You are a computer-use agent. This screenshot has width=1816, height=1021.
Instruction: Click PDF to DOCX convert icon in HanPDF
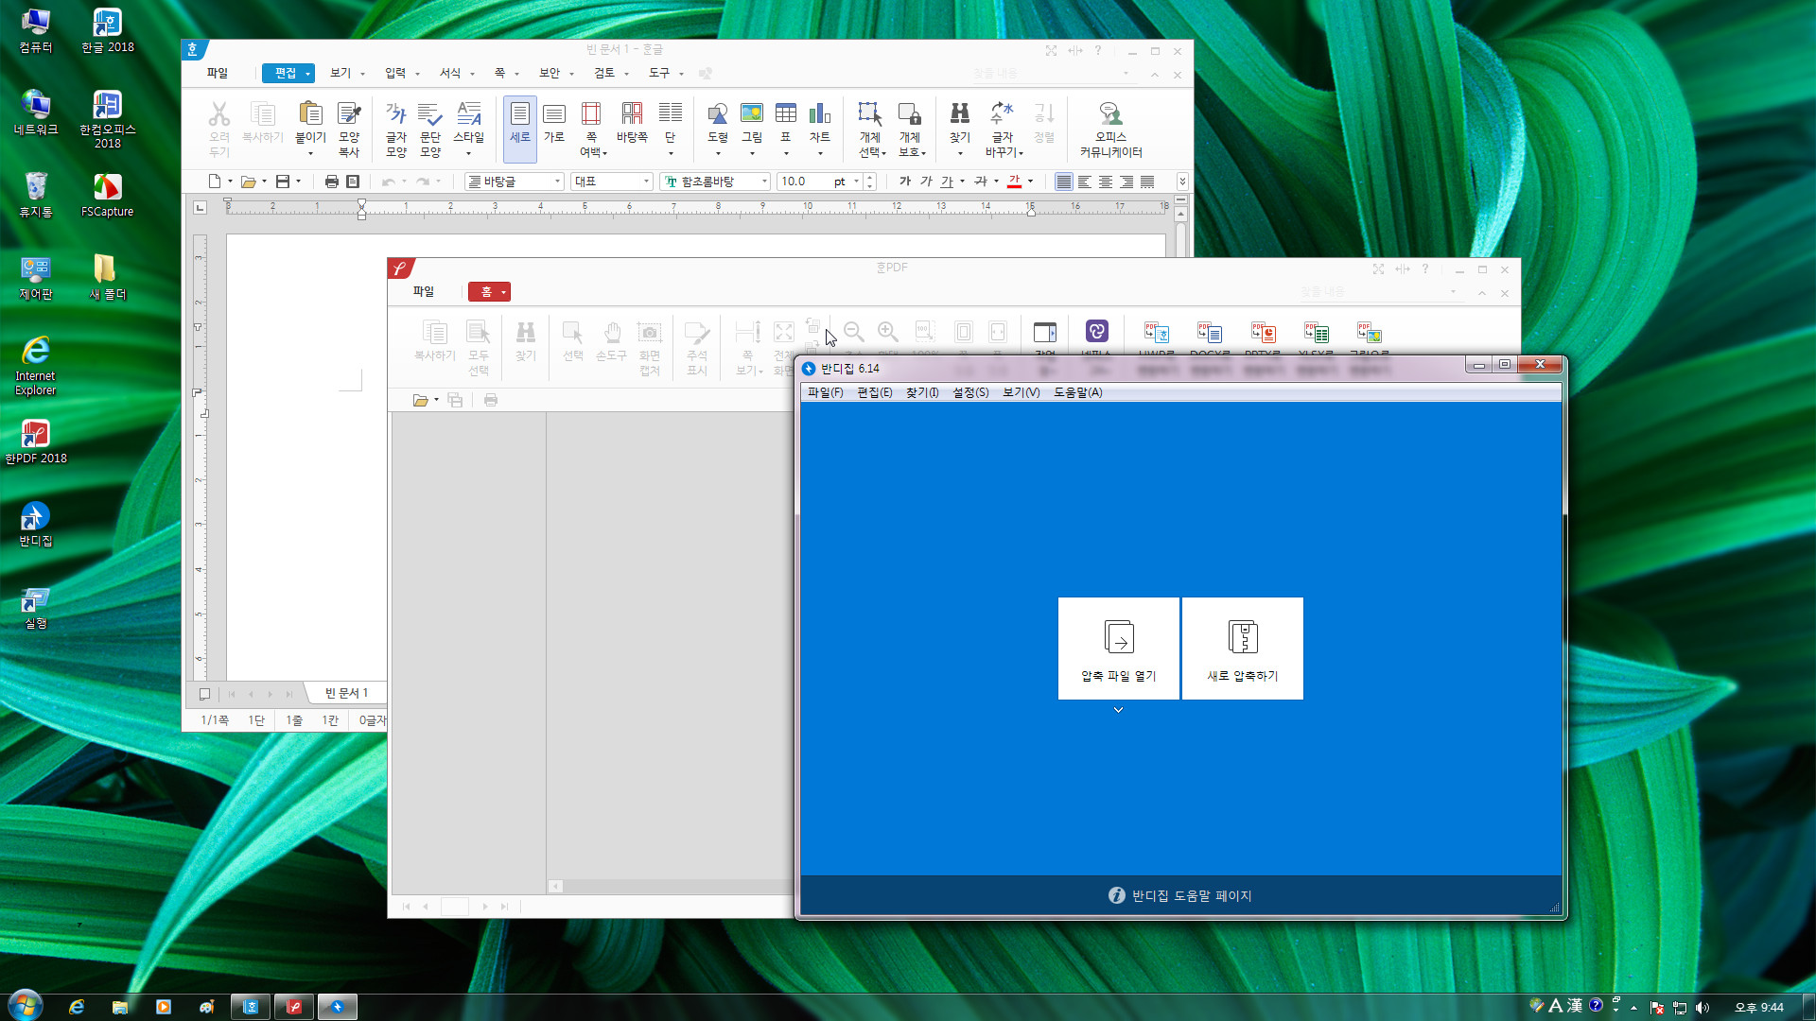coord(1210,333)
